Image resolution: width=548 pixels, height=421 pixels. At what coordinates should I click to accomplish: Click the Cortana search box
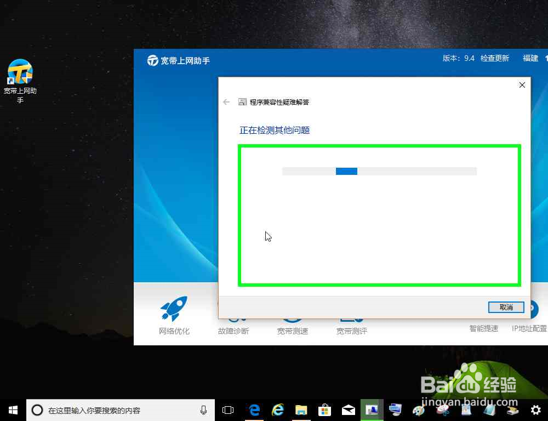pyautogui.click(x=121, y=410)
